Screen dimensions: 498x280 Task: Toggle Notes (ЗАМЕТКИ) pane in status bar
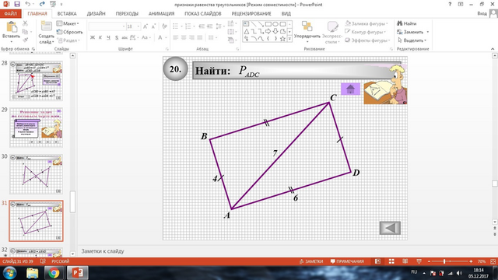(x=311, y=261)
